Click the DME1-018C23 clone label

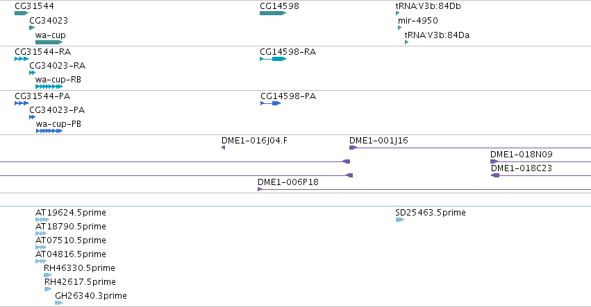(522, 168)
